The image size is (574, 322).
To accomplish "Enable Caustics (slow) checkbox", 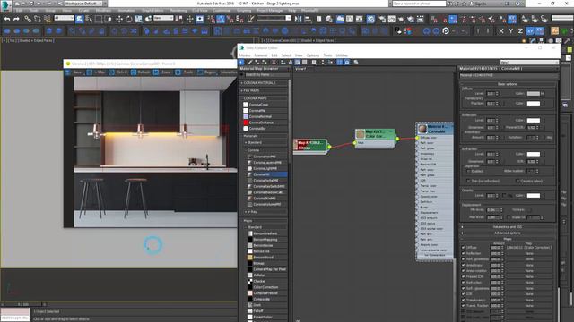I will click(x=517, y=181).
